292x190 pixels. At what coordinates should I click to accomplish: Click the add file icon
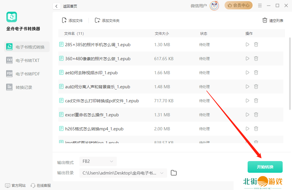pyautogui.click(x=64, y=20)
